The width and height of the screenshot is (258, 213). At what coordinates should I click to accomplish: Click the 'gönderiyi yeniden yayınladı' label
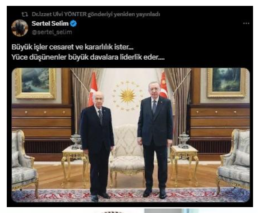(x=124, y=14)
